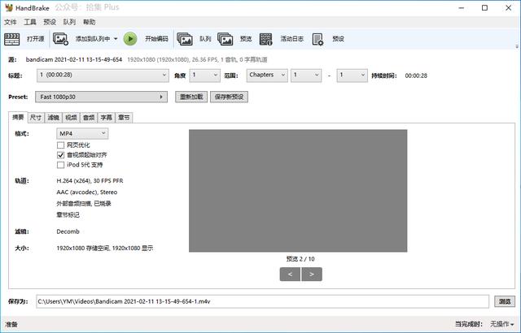The width and height of the screenshot is (521, 333).
Task: Click the Presets (预设) toolbar icon
Action: [x=318, y=38]
